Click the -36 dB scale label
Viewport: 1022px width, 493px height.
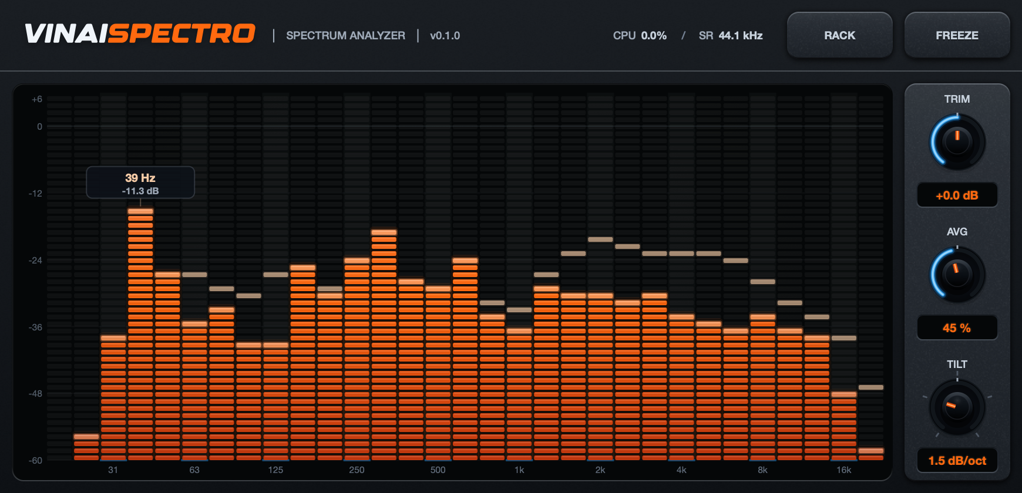pyautogui.click(x=36, y=327)
